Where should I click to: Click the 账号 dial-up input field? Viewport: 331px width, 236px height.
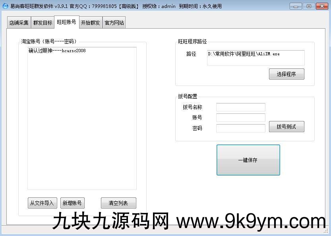[x=240, y=118]
